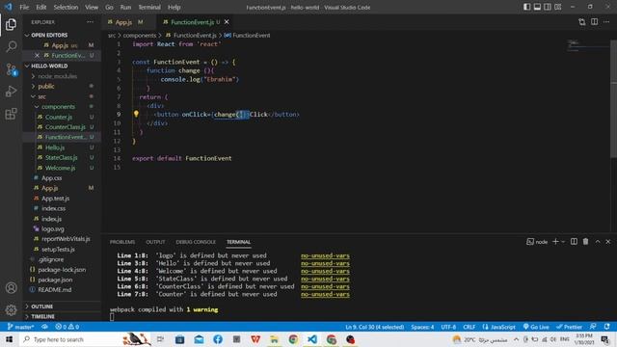The image size is (617, 347).
Task: Open Accounts menu in activity bar
Action: [11, 288]
